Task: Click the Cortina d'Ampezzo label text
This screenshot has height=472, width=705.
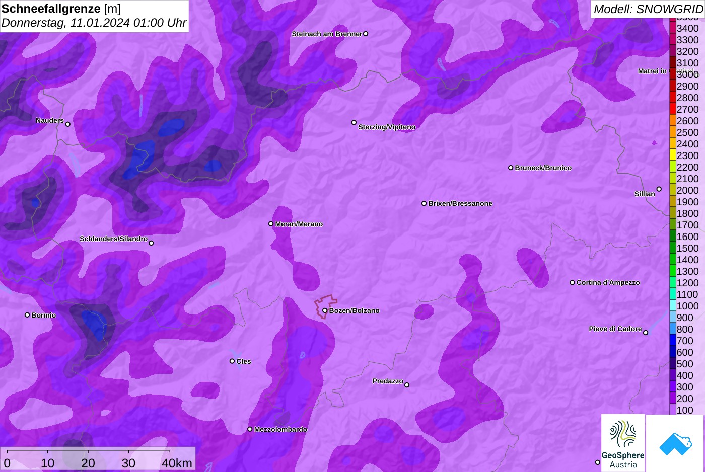Action: coord(608,282)
